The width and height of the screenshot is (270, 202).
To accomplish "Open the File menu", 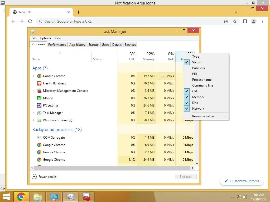I will [x=34, y=38].
